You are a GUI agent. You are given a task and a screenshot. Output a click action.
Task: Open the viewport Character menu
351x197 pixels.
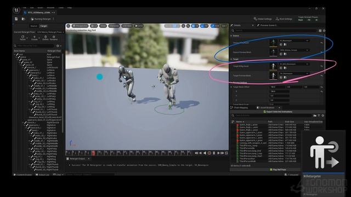pos(114,26)
